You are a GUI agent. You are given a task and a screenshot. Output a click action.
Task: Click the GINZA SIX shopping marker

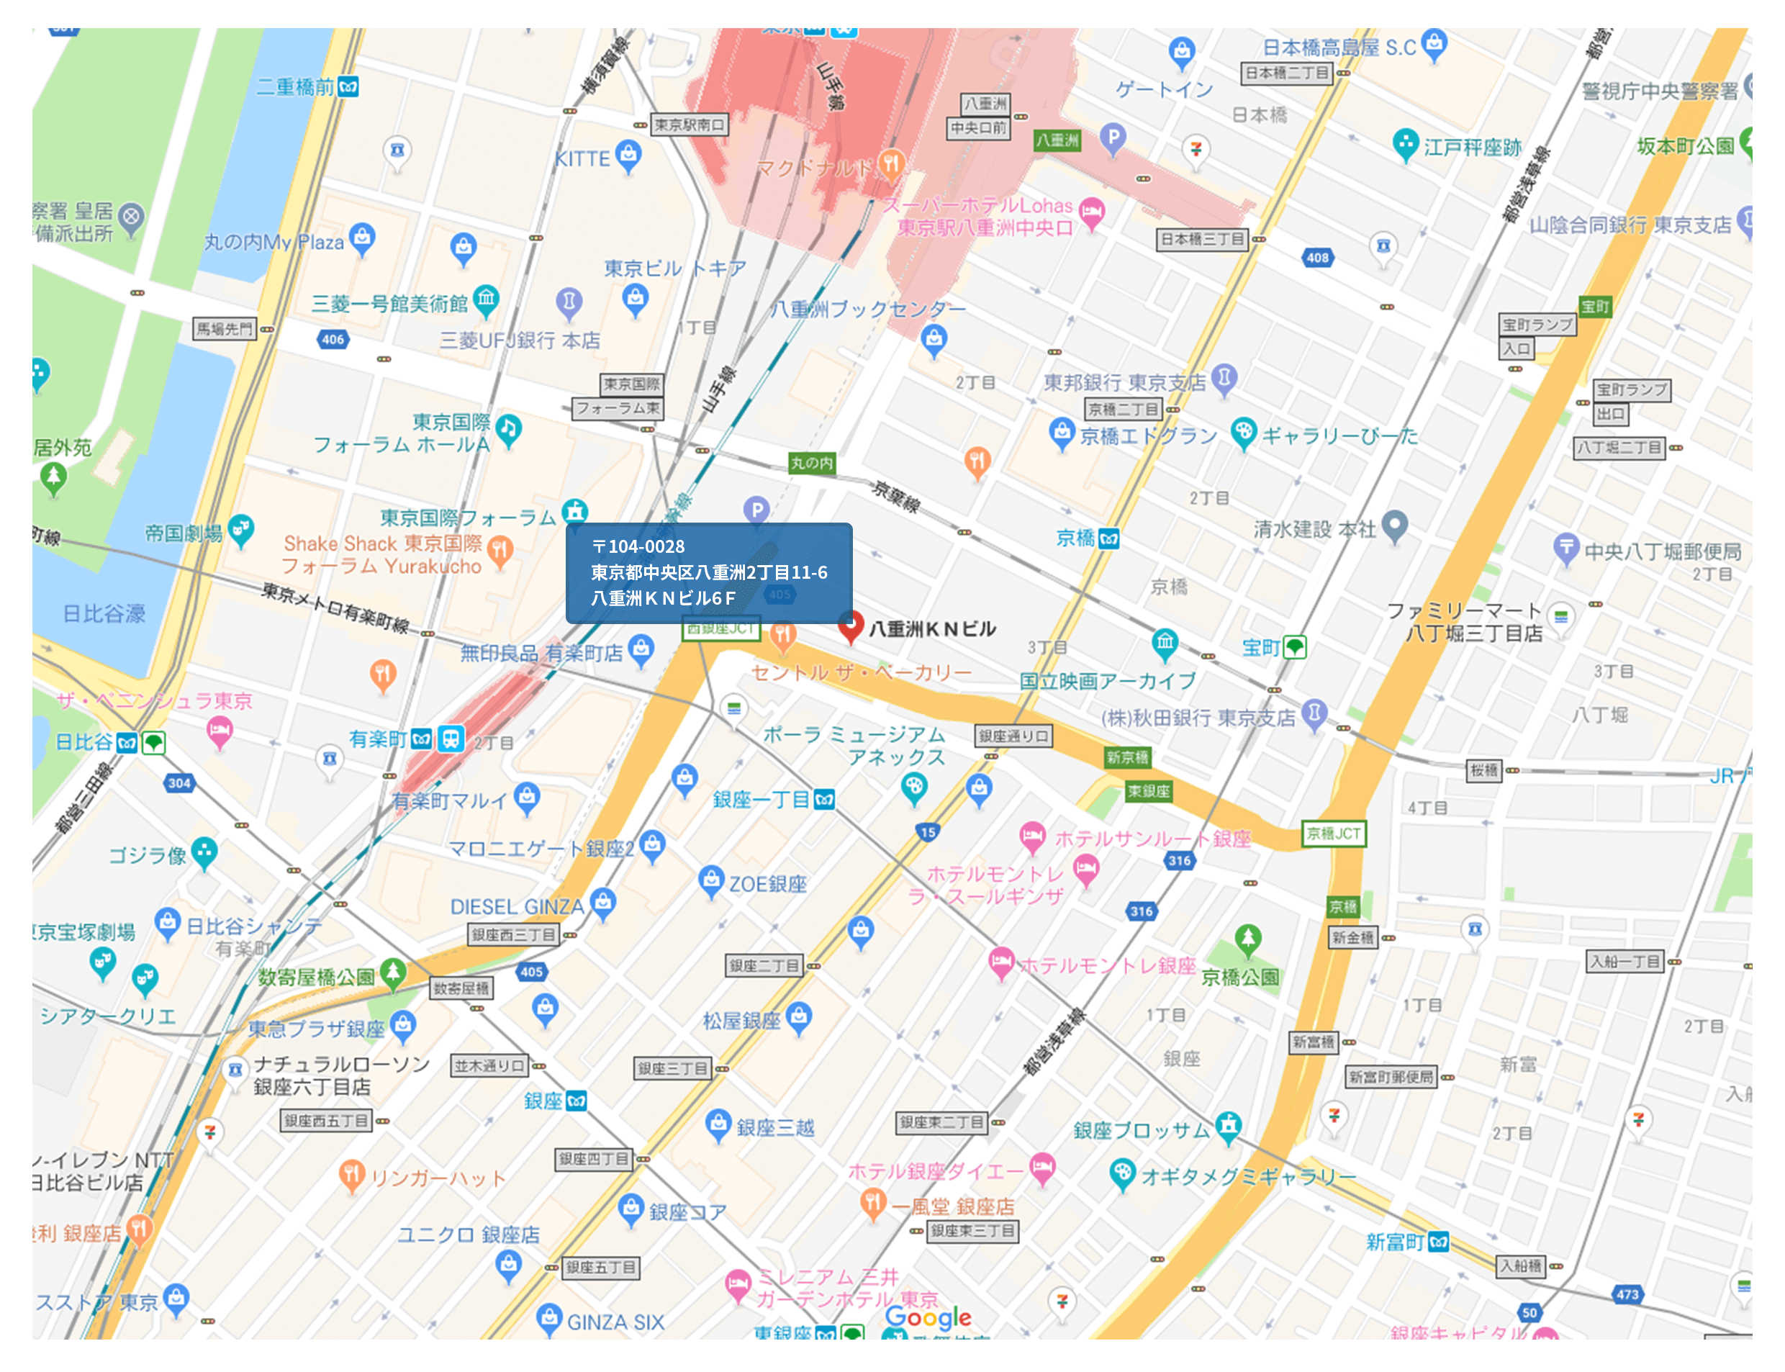tap(548, 1319)
